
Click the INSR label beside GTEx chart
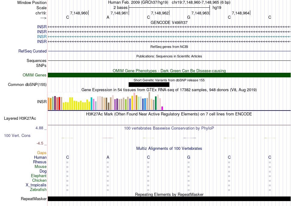click(x=42, y=102)
